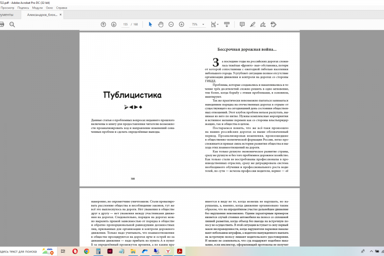Open the 75% zoom level dropdown
This screenshot has width=384, height=256.
[x=203, y=25]
